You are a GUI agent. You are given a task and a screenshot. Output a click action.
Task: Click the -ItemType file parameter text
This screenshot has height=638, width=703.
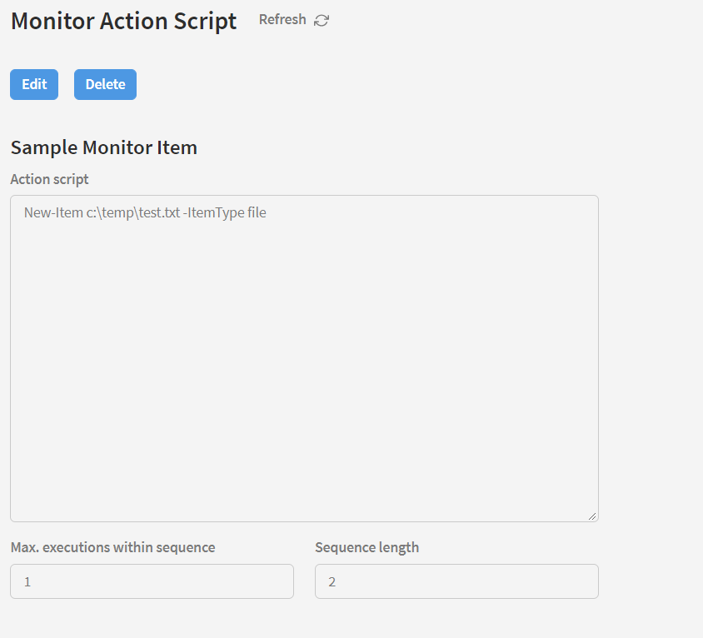click(225, 212)
